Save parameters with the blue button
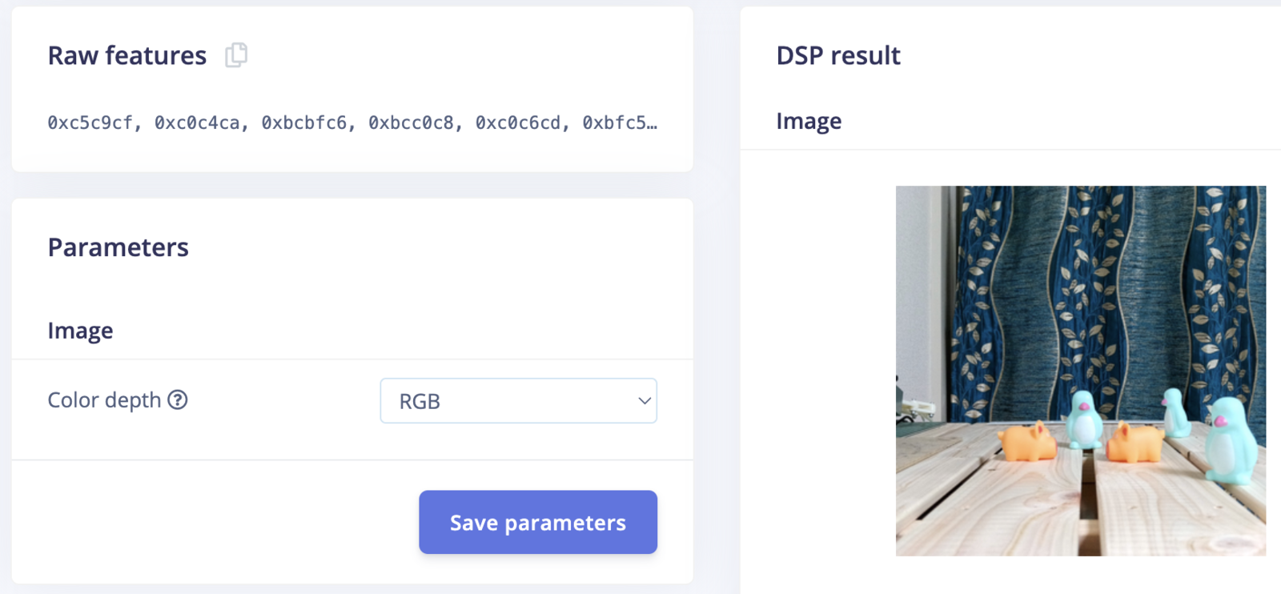 pyautogui.click(x=538, y=522)
